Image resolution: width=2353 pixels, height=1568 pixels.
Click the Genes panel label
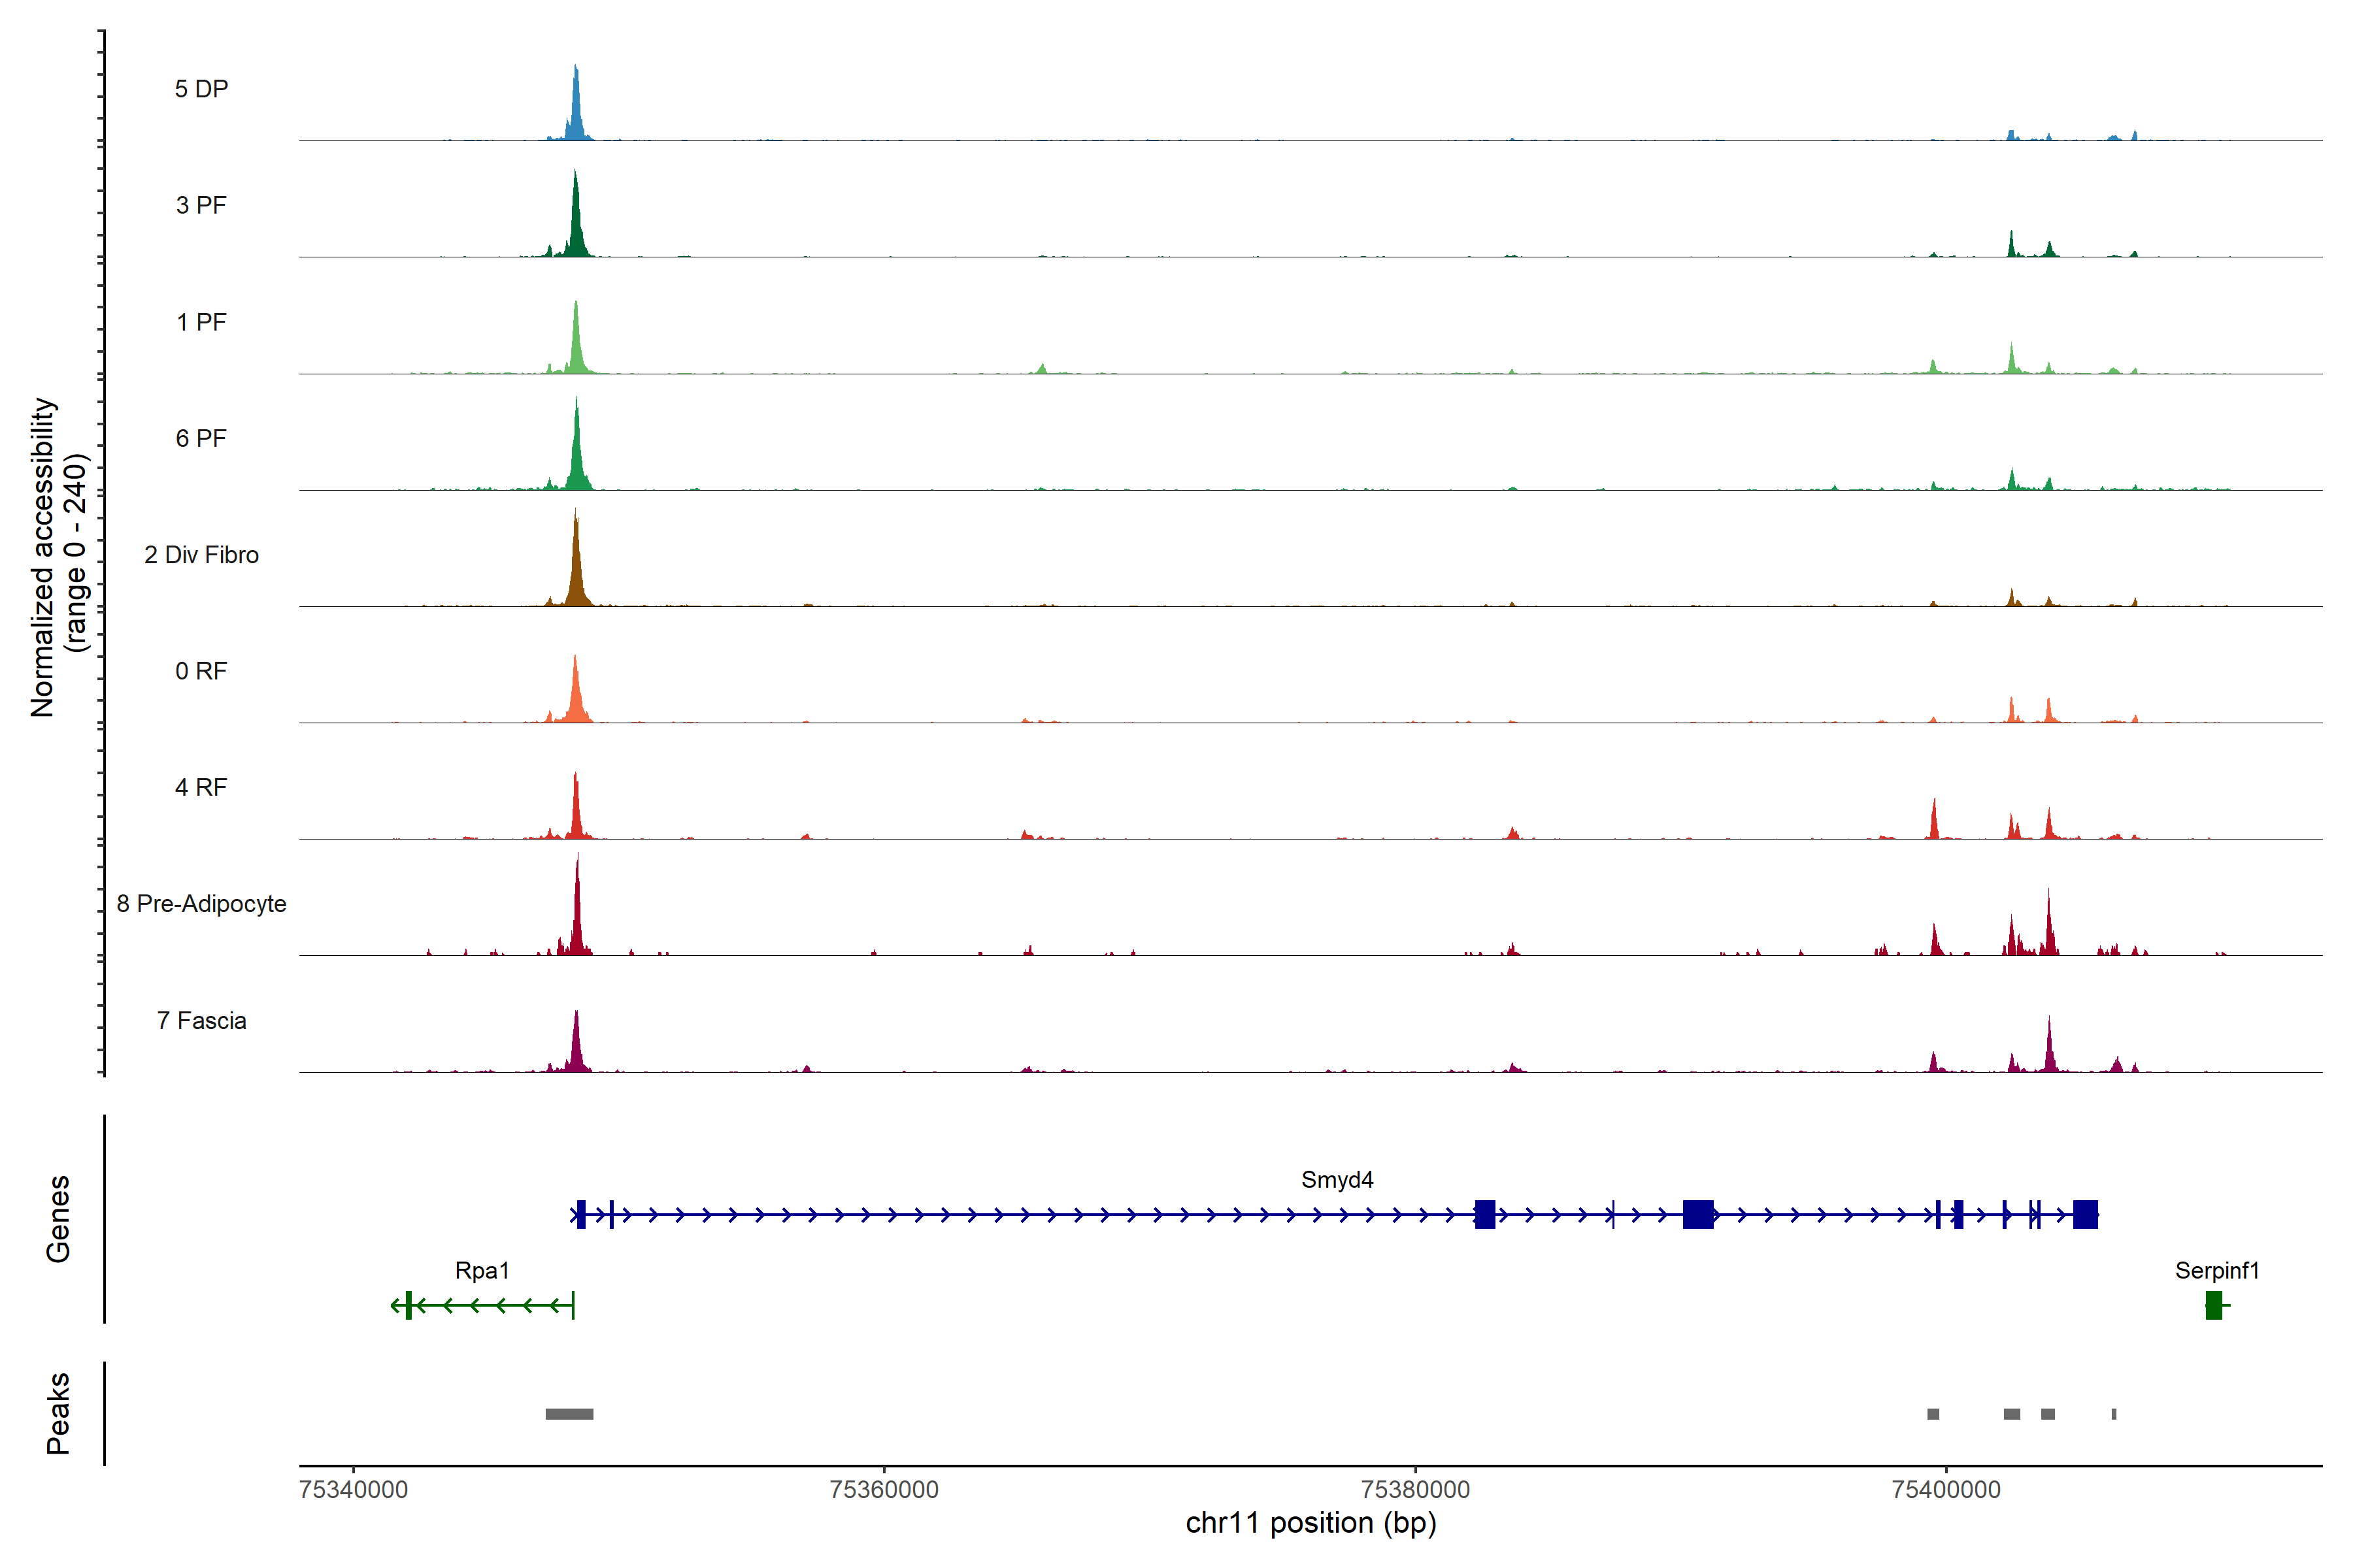tap(58, 1218)
